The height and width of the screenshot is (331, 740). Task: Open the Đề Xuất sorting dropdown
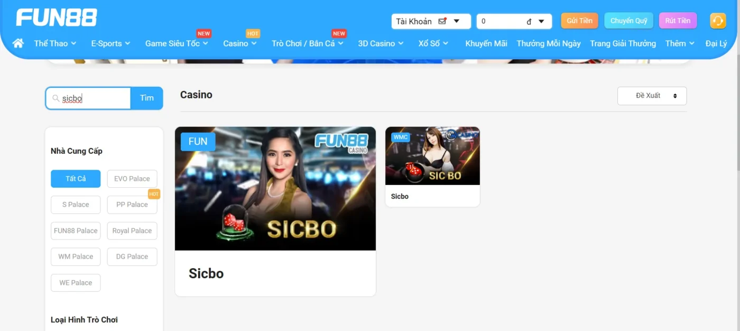pos(652,96)
